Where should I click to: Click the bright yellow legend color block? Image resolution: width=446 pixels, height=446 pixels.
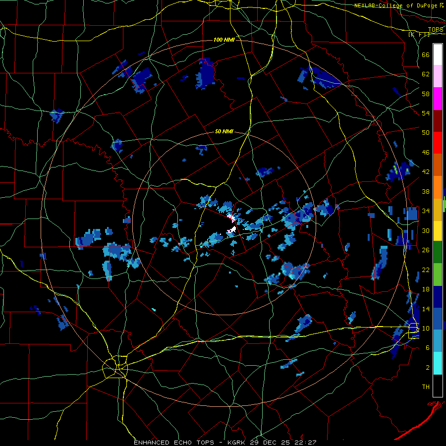pyautogui.click(x=438, y=230)
